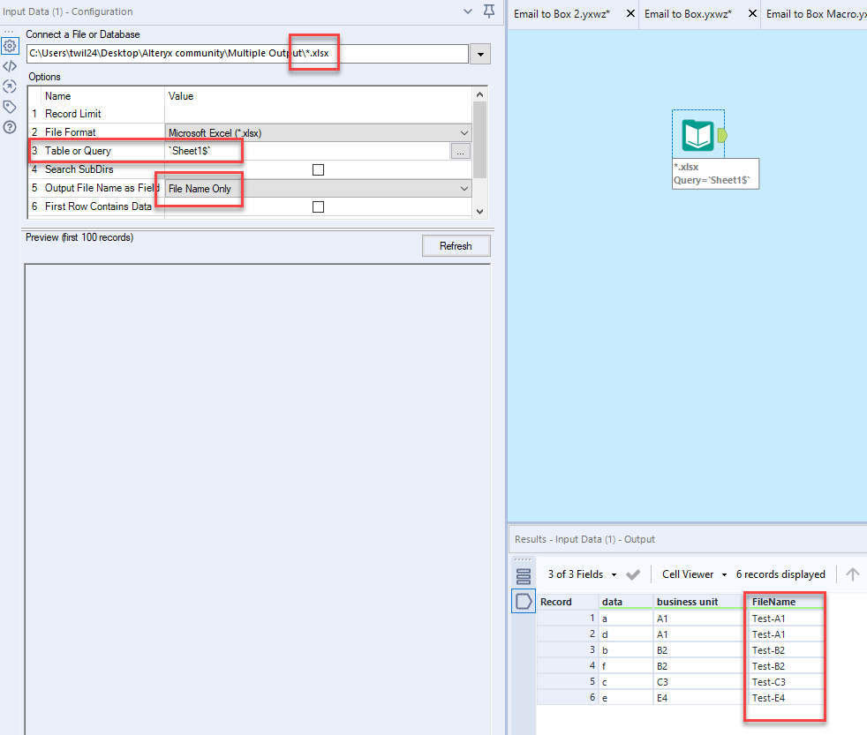Pin the Configuration window
The image size is (867, 735).
pos(489,11)
